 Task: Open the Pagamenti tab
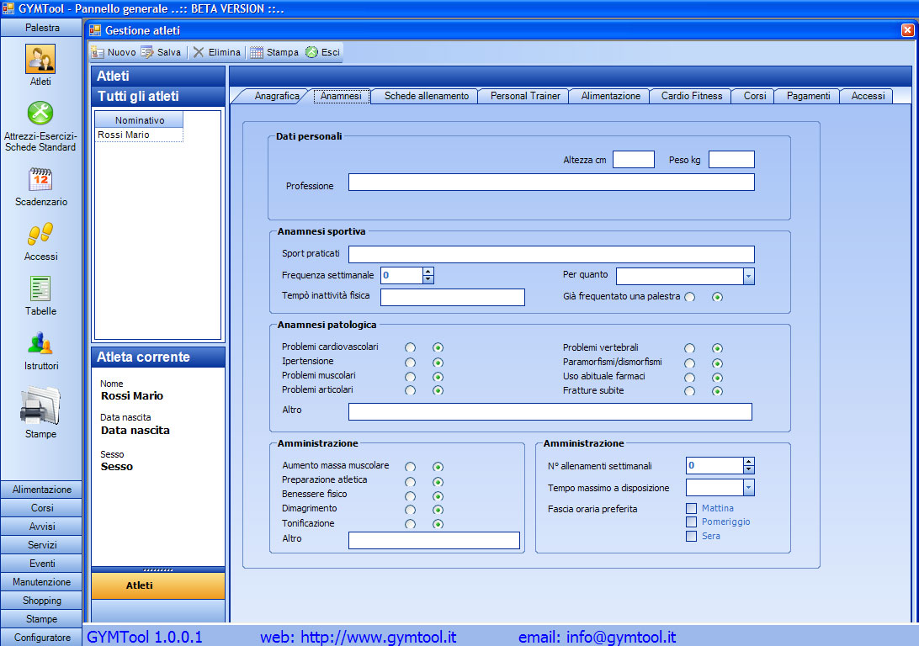(808, 96)
